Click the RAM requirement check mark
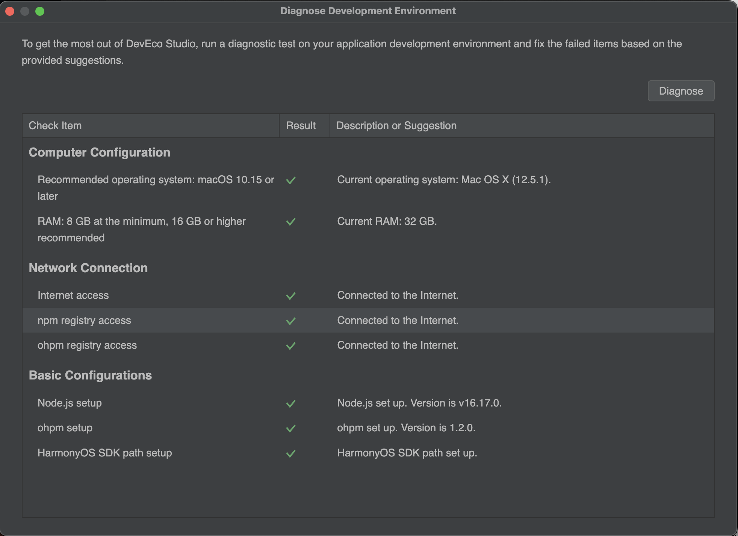738x536 pixels. point(291,222)
